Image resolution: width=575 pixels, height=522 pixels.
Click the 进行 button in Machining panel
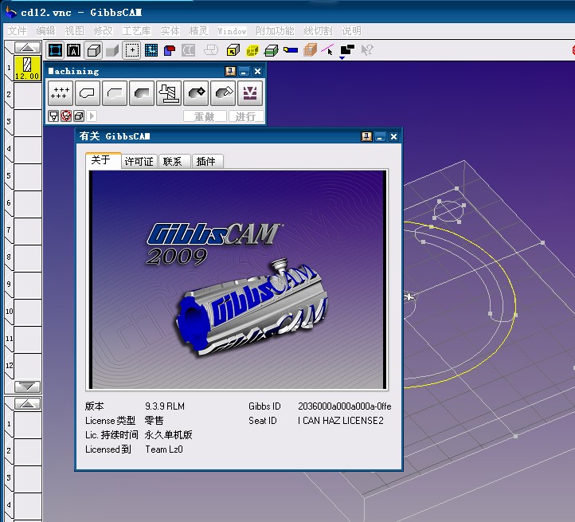point(246,116)
